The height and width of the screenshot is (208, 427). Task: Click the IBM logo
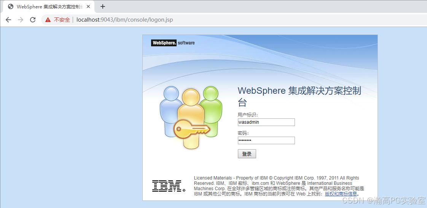pos(169,186)
